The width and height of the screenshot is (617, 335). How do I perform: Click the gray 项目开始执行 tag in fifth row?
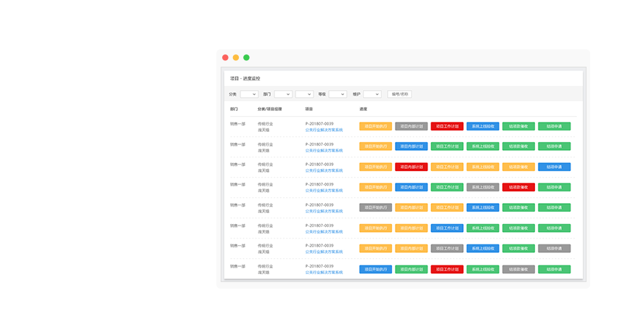(x=375, y=207)
